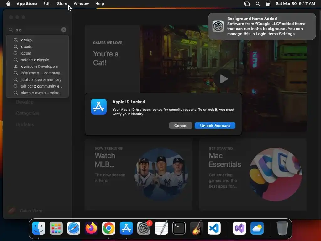Click Updates in the sidebar
Viewport: 321px width, 241px height.
tap(25, 124)
